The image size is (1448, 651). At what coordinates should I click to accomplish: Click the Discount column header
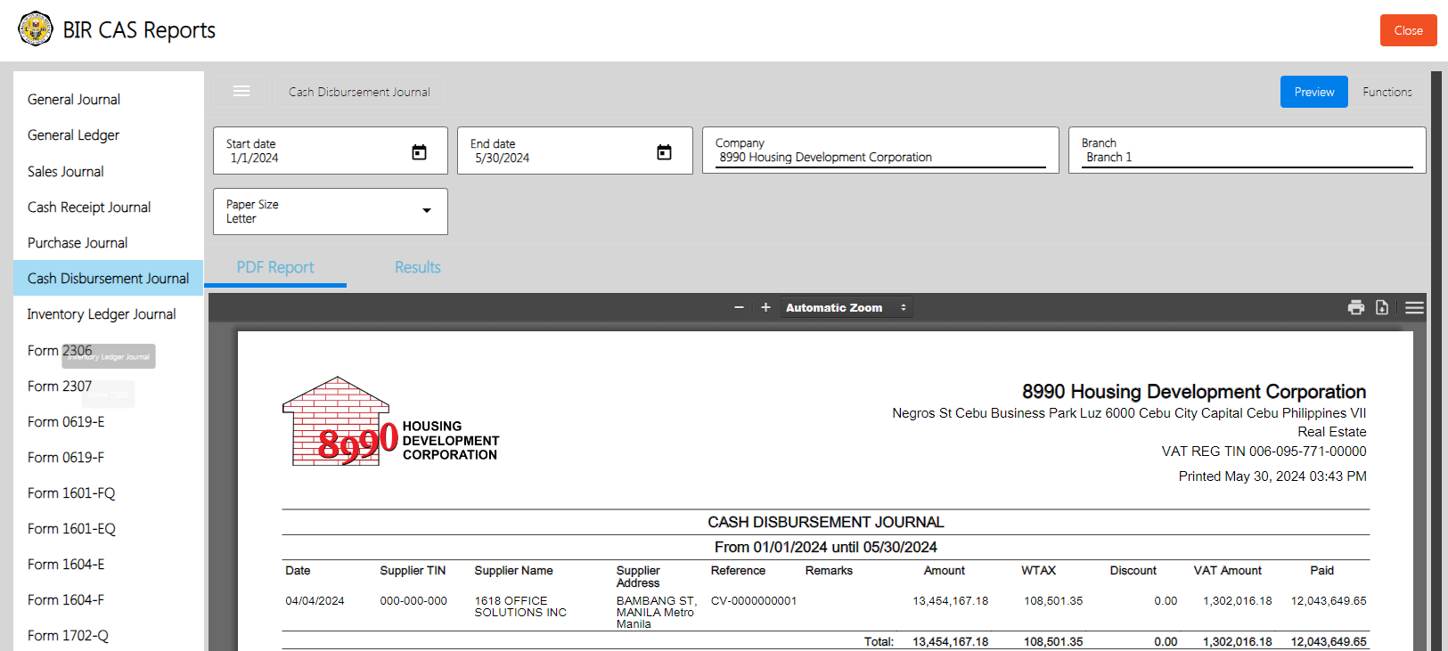coord(1133,571)
